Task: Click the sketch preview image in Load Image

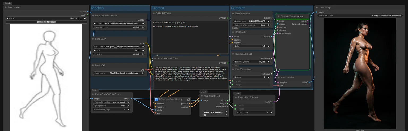Action: (x=46, y=78)
